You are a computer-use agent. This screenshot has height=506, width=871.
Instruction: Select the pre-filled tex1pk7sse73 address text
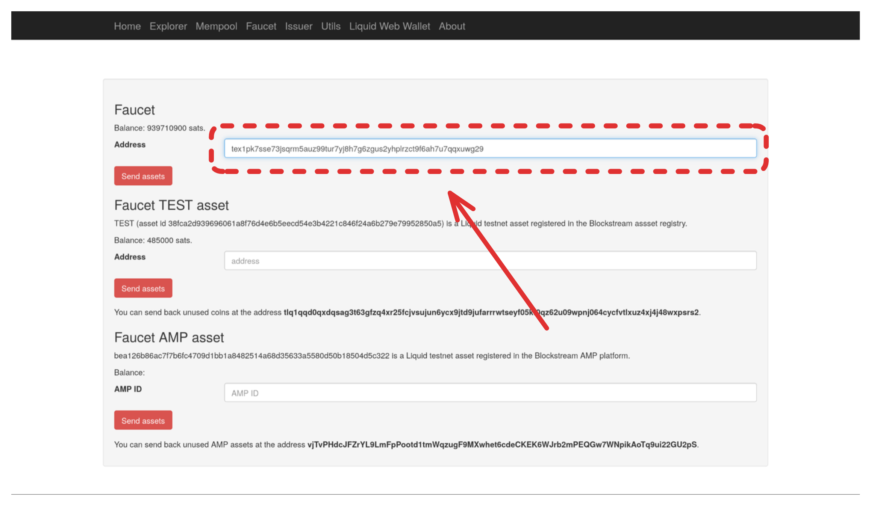[357, 149]
